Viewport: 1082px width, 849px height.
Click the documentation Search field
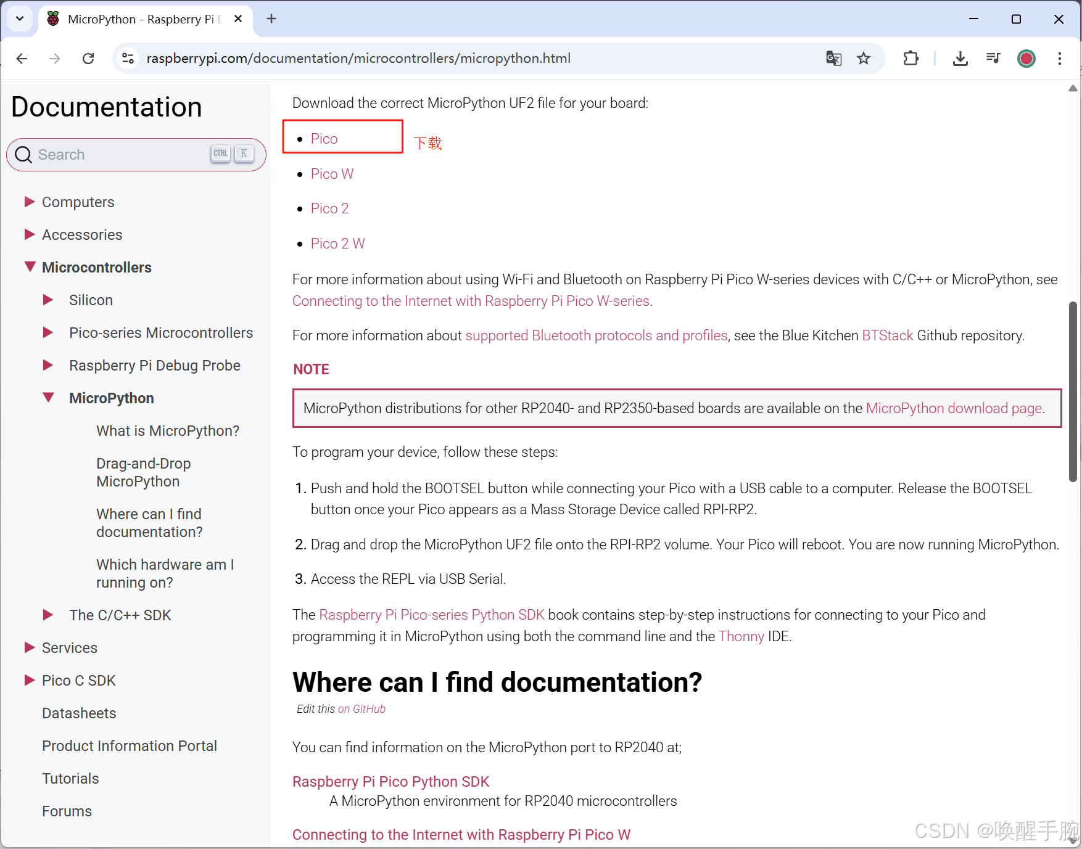pos(136,155)
